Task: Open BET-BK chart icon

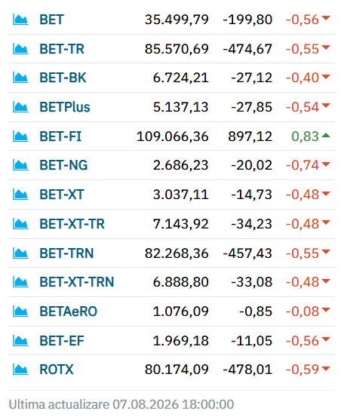Action: point(20,78)
